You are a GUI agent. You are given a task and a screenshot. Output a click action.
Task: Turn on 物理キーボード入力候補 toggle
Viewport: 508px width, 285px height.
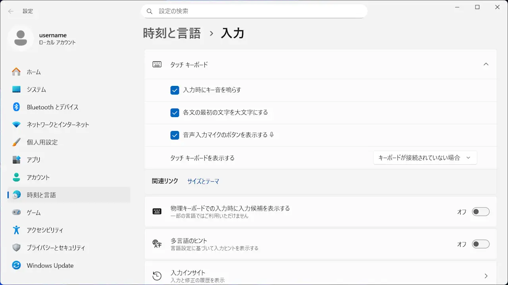click(480, 212)
